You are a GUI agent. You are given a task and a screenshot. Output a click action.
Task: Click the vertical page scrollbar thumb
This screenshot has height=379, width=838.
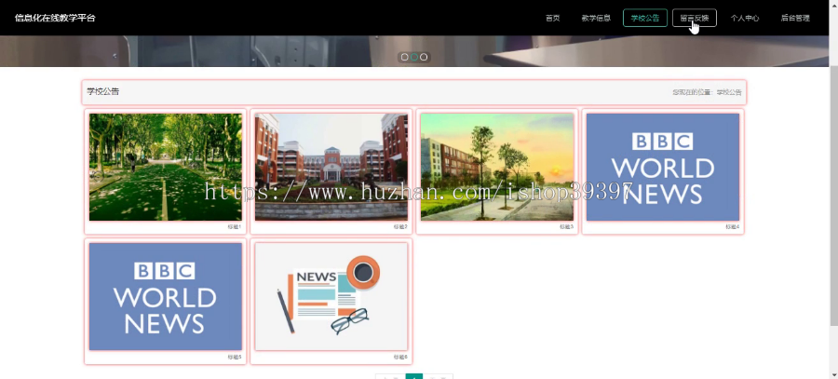coord(833,196)
